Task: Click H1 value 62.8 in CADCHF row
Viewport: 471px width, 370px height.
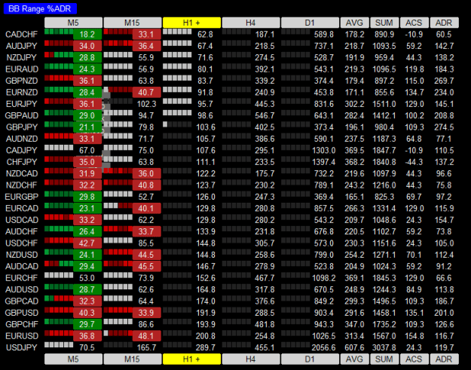Action: click(x=205, y=35)
